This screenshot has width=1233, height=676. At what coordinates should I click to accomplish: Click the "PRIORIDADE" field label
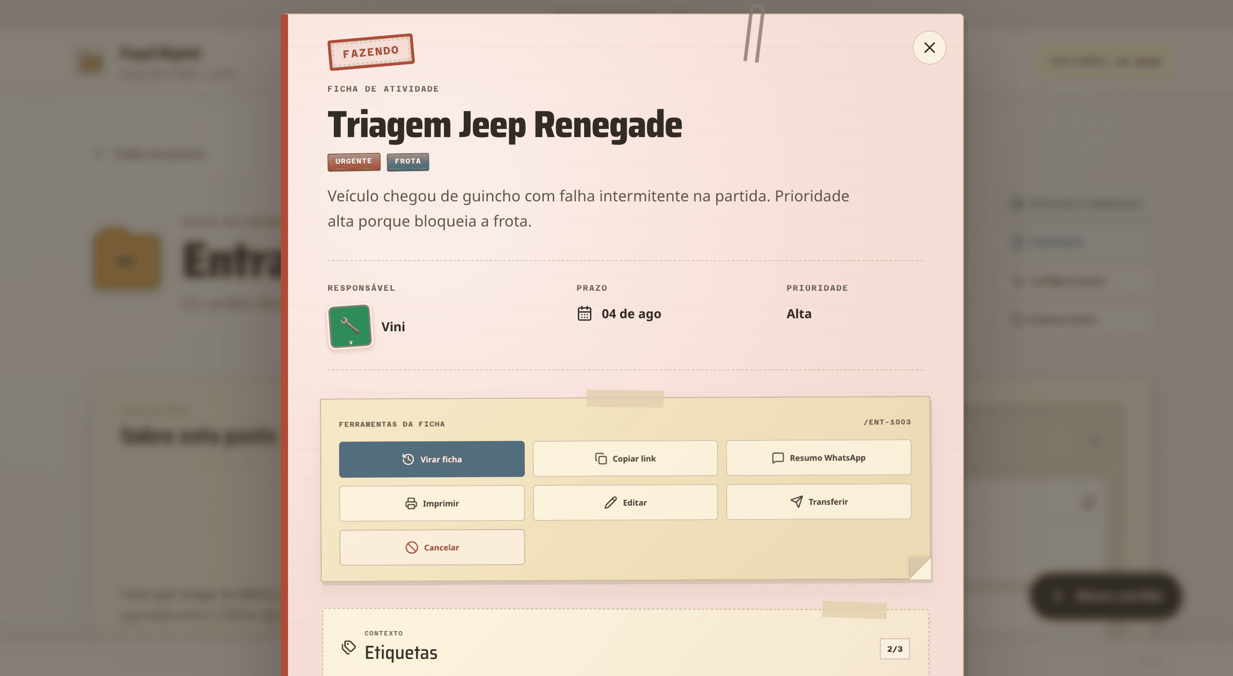tap(817, 288)
